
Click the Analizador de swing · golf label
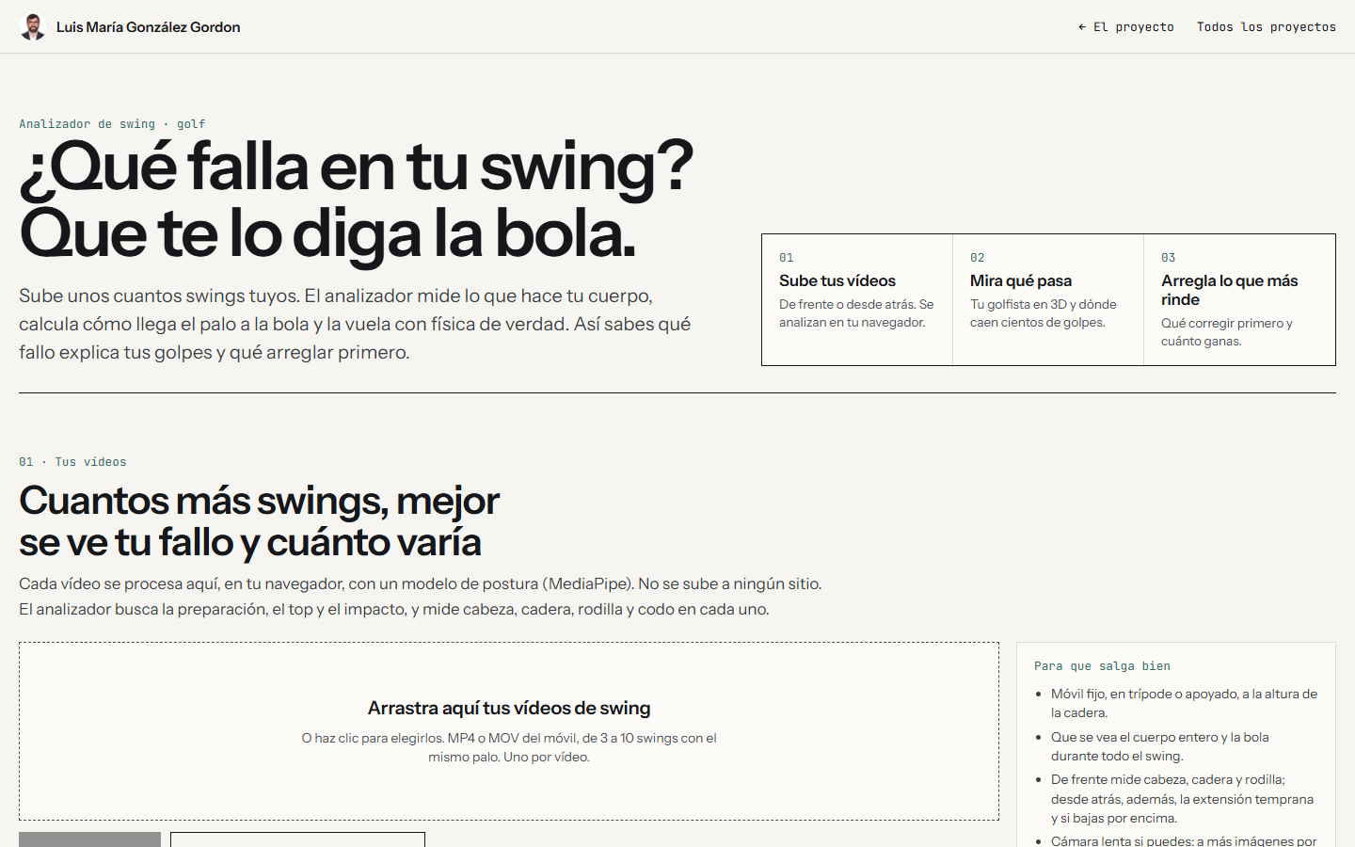click(112, 124)
